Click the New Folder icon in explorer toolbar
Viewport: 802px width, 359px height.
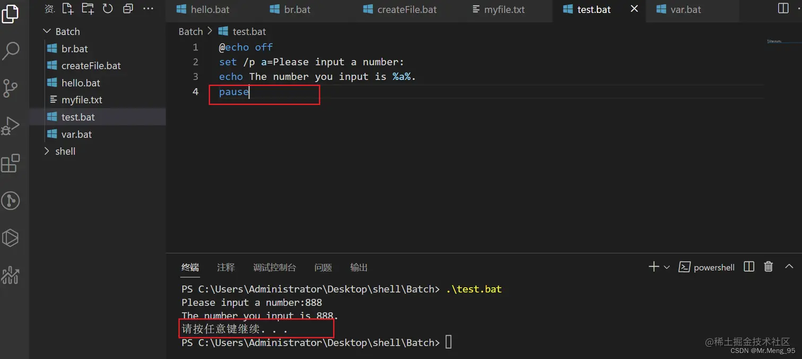pos(88,8)
